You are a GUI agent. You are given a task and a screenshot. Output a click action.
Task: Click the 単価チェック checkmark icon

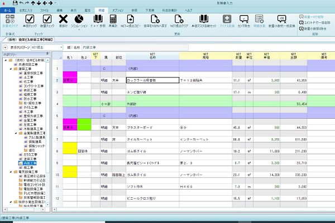click(30, 19)
